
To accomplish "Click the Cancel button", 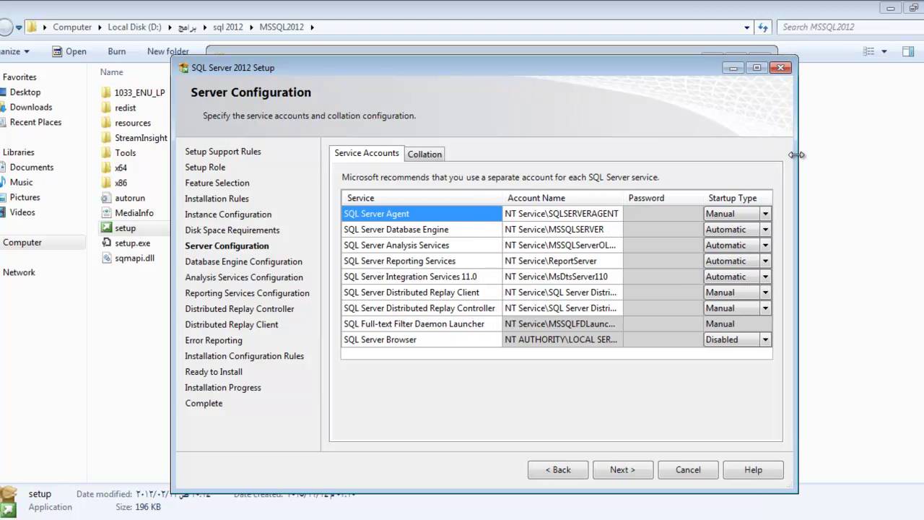I will (688, 470).
